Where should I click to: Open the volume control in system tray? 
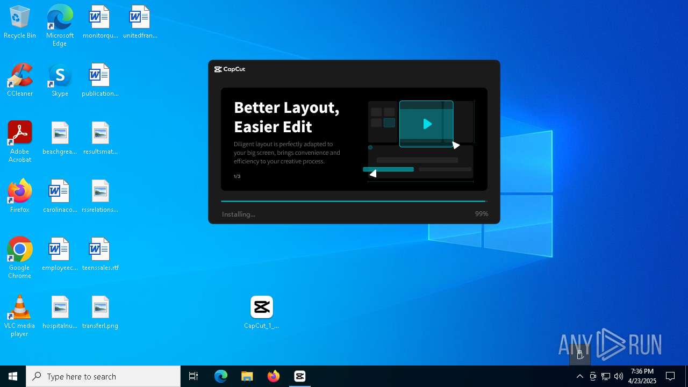(619, 376)
